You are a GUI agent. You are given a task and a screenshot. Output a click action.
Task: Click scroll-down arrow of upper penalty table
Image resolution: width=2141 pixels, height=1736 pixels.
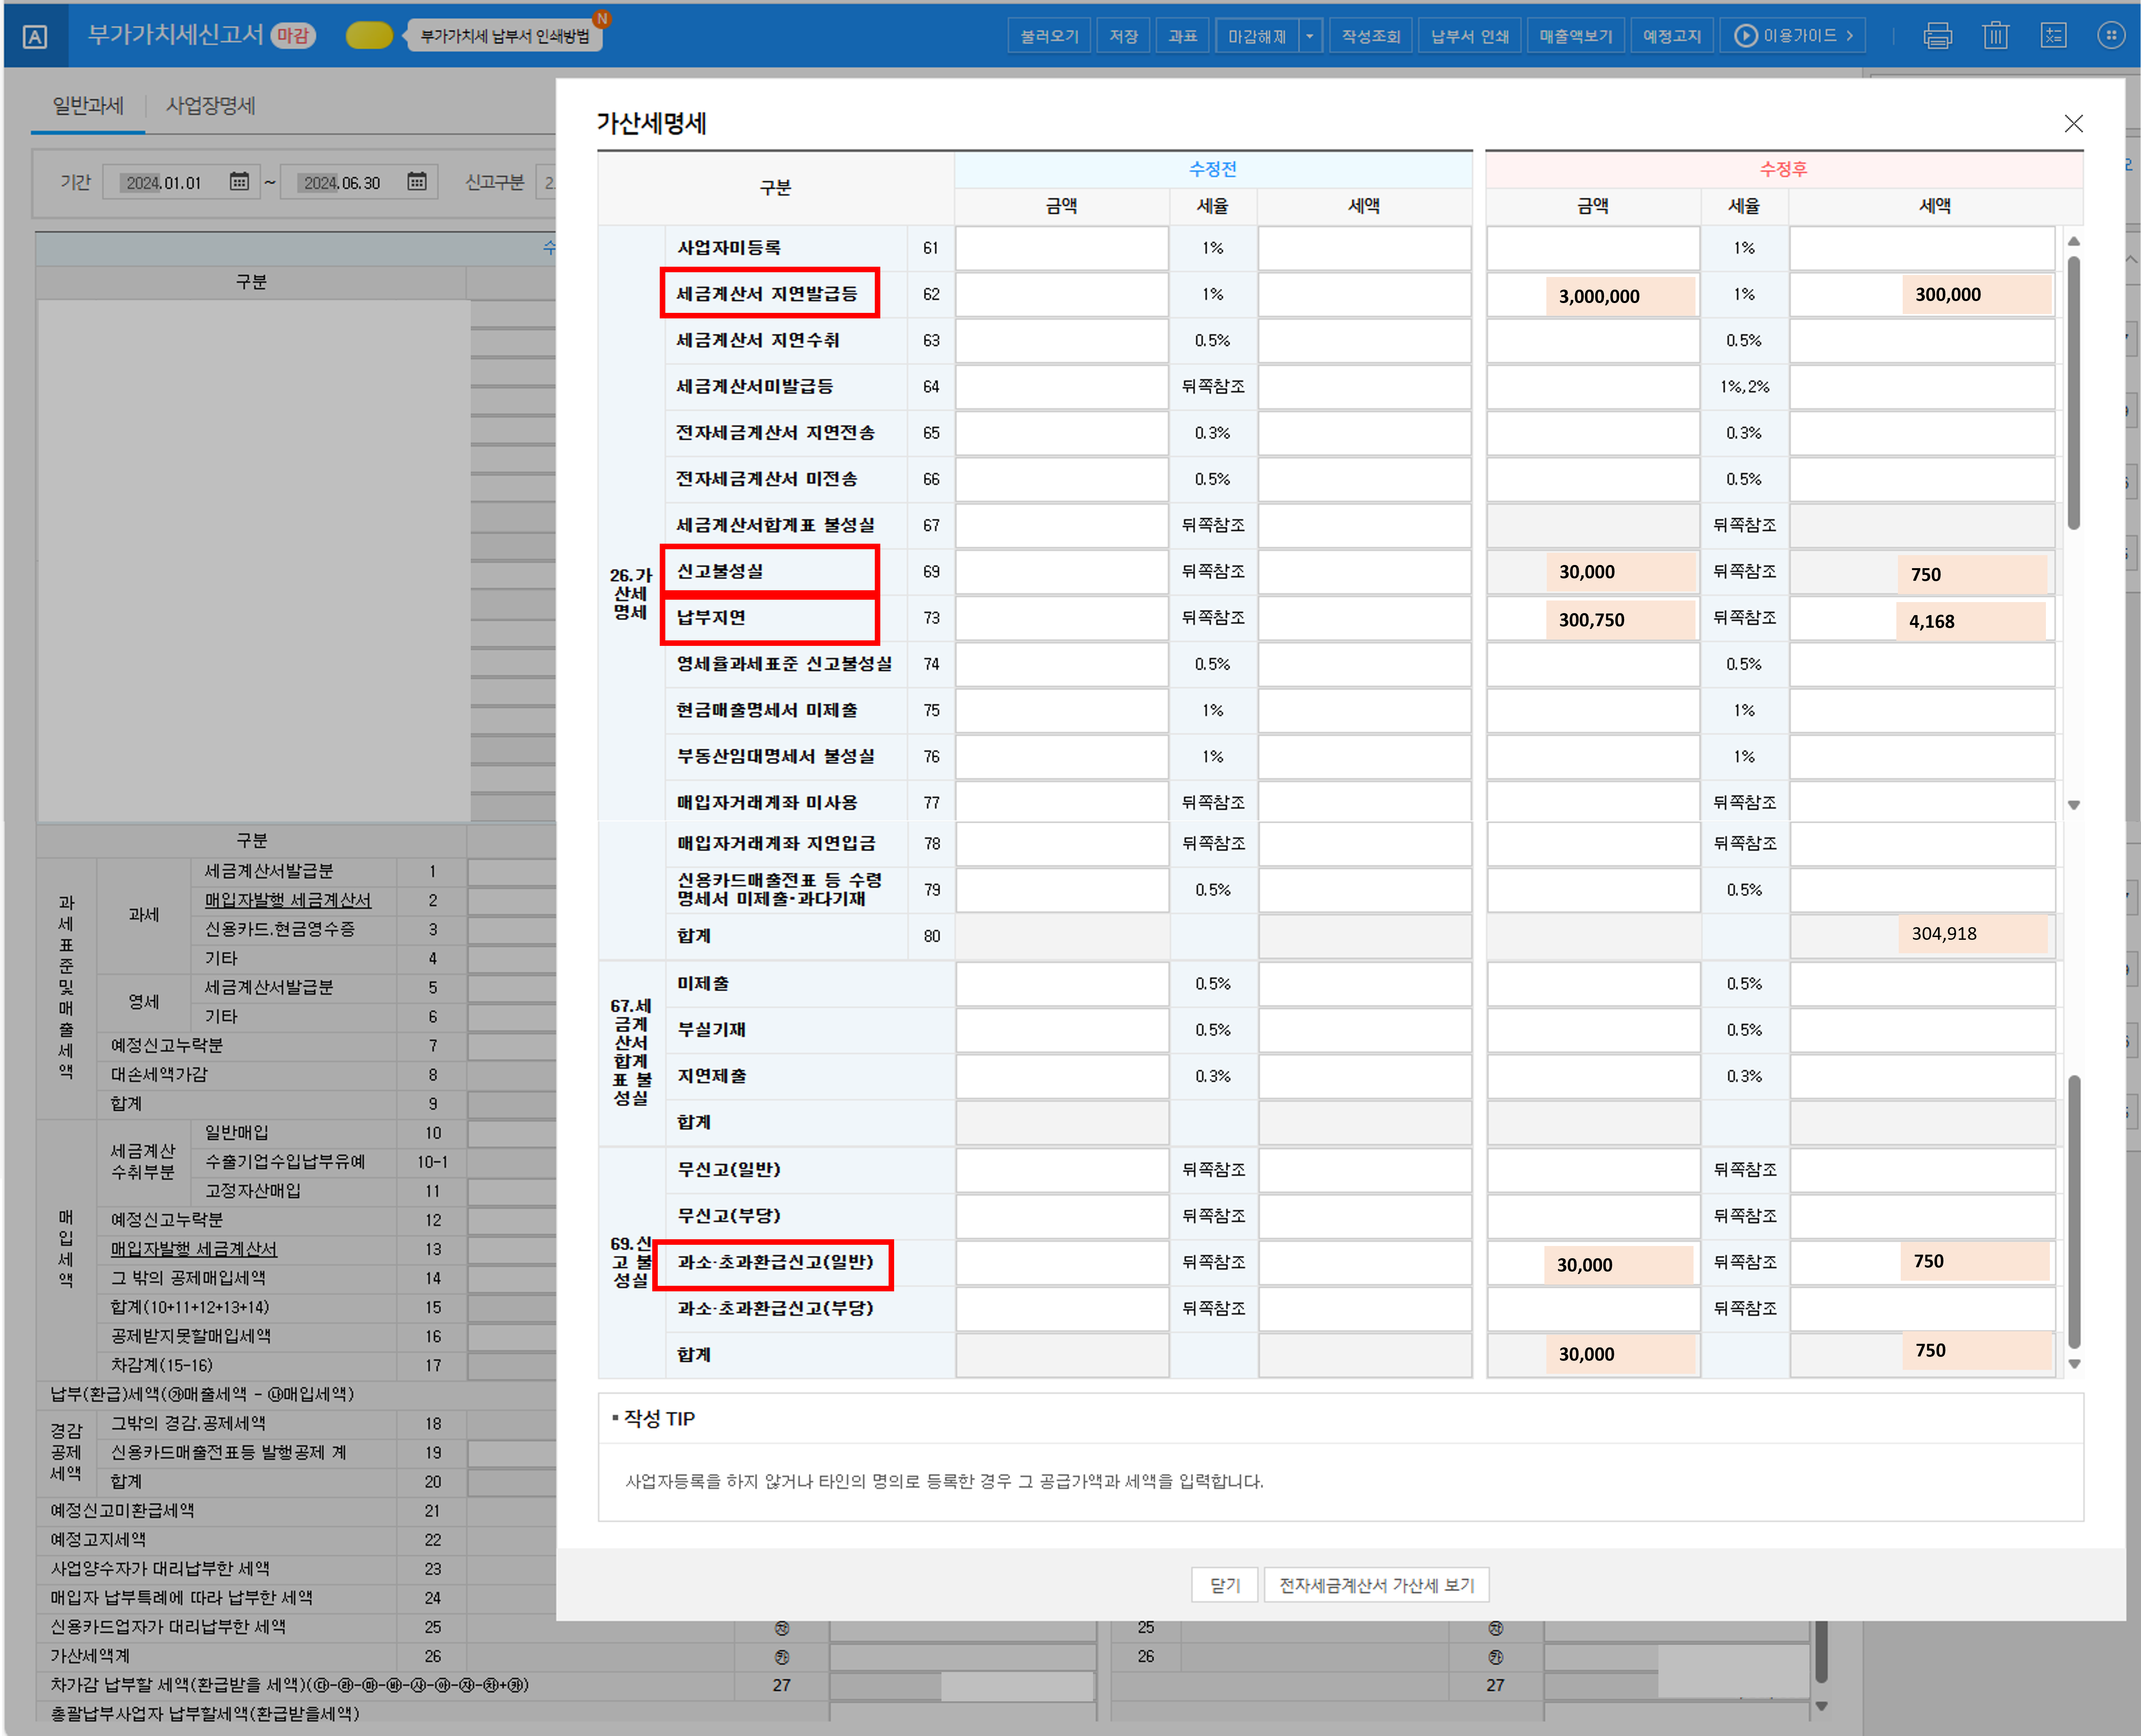tap(2073, 805)
